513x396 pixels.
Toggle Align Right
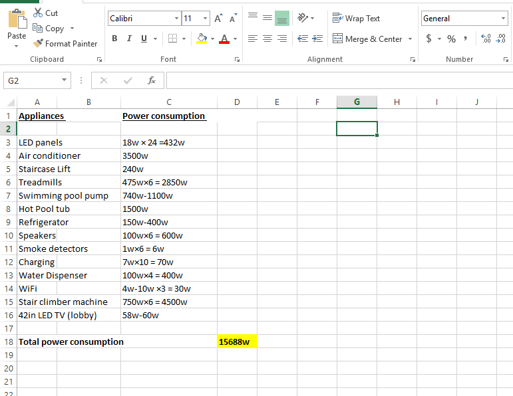click(282, 39)
